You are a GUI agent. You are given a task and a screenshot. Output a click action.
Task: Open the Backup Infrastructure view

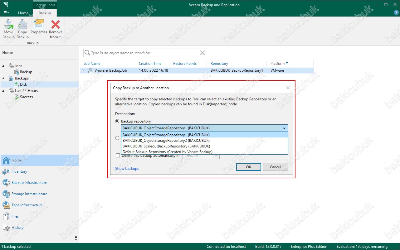point(39,183)
